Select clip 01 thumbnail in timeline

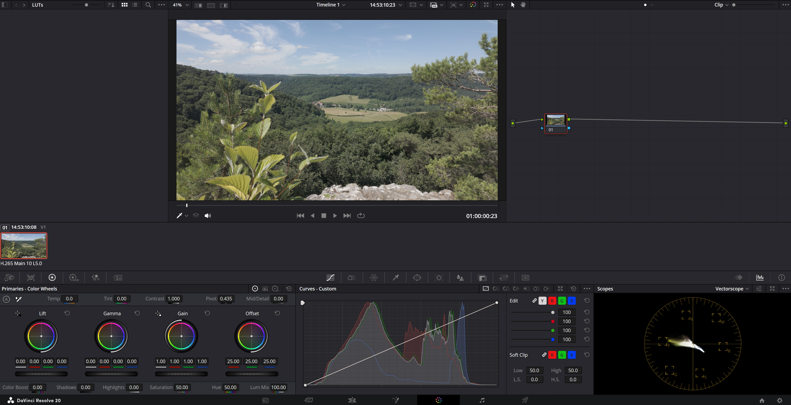(24, 246)
